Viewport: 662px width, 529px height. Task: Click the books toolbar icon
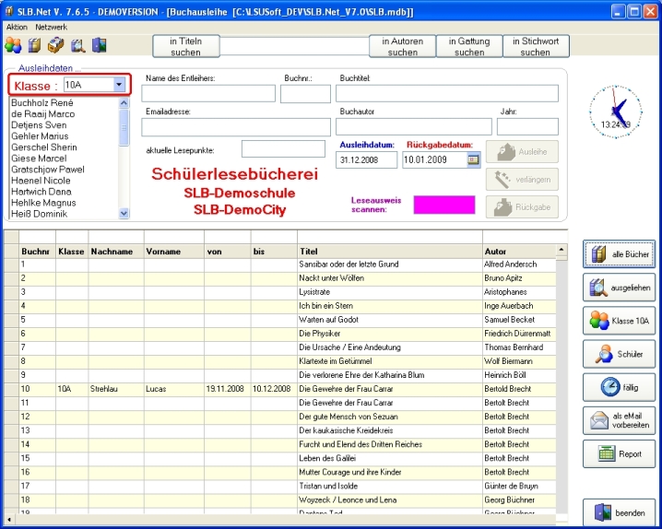click(34, 46)
